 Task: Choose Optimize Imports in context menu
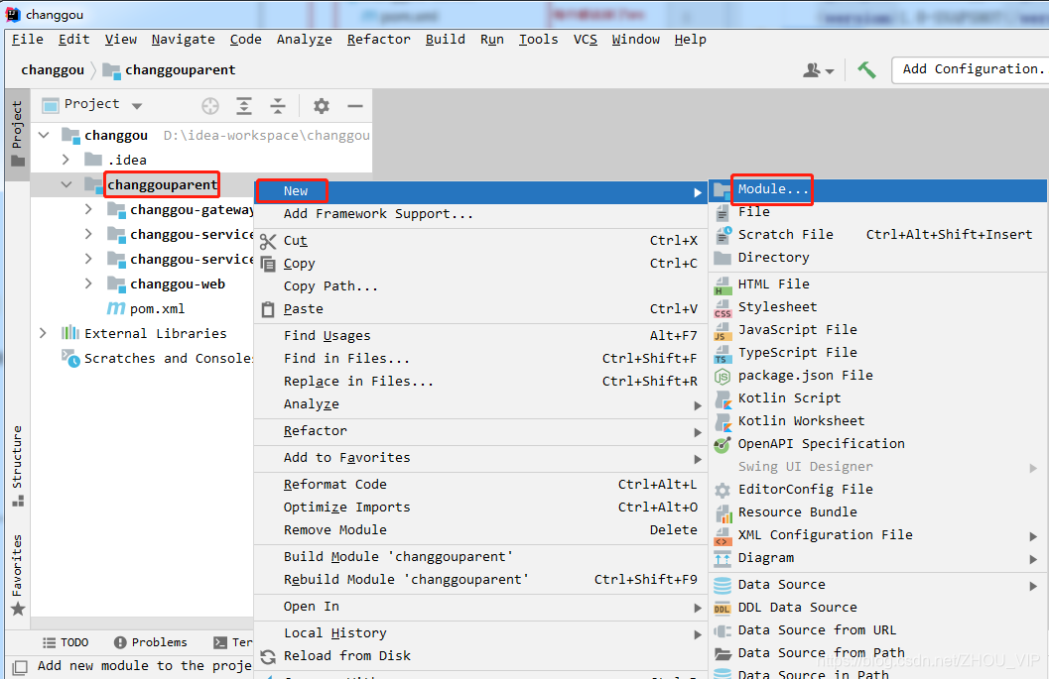click(x=481, y=508)
